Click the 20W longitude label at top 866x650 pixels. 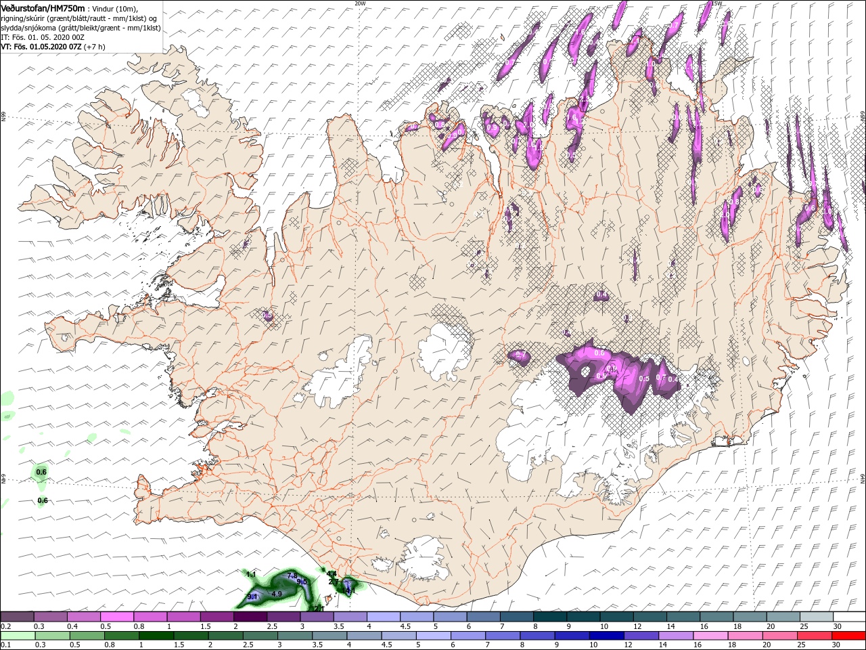point(360,3)
